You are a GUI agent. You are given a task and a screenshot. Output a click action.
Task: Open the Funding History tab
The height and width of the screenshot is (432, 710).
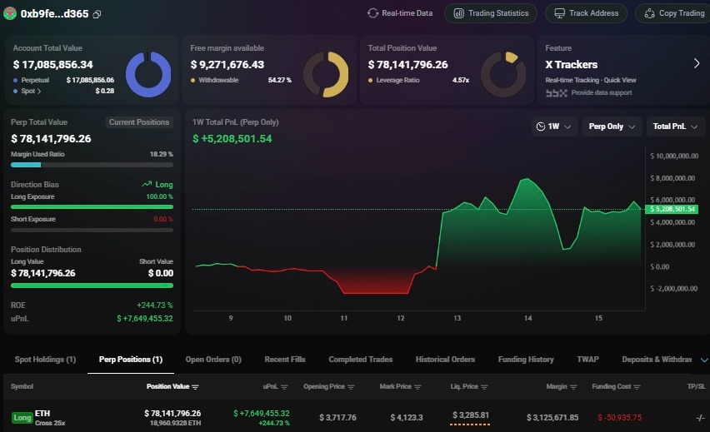525,360
